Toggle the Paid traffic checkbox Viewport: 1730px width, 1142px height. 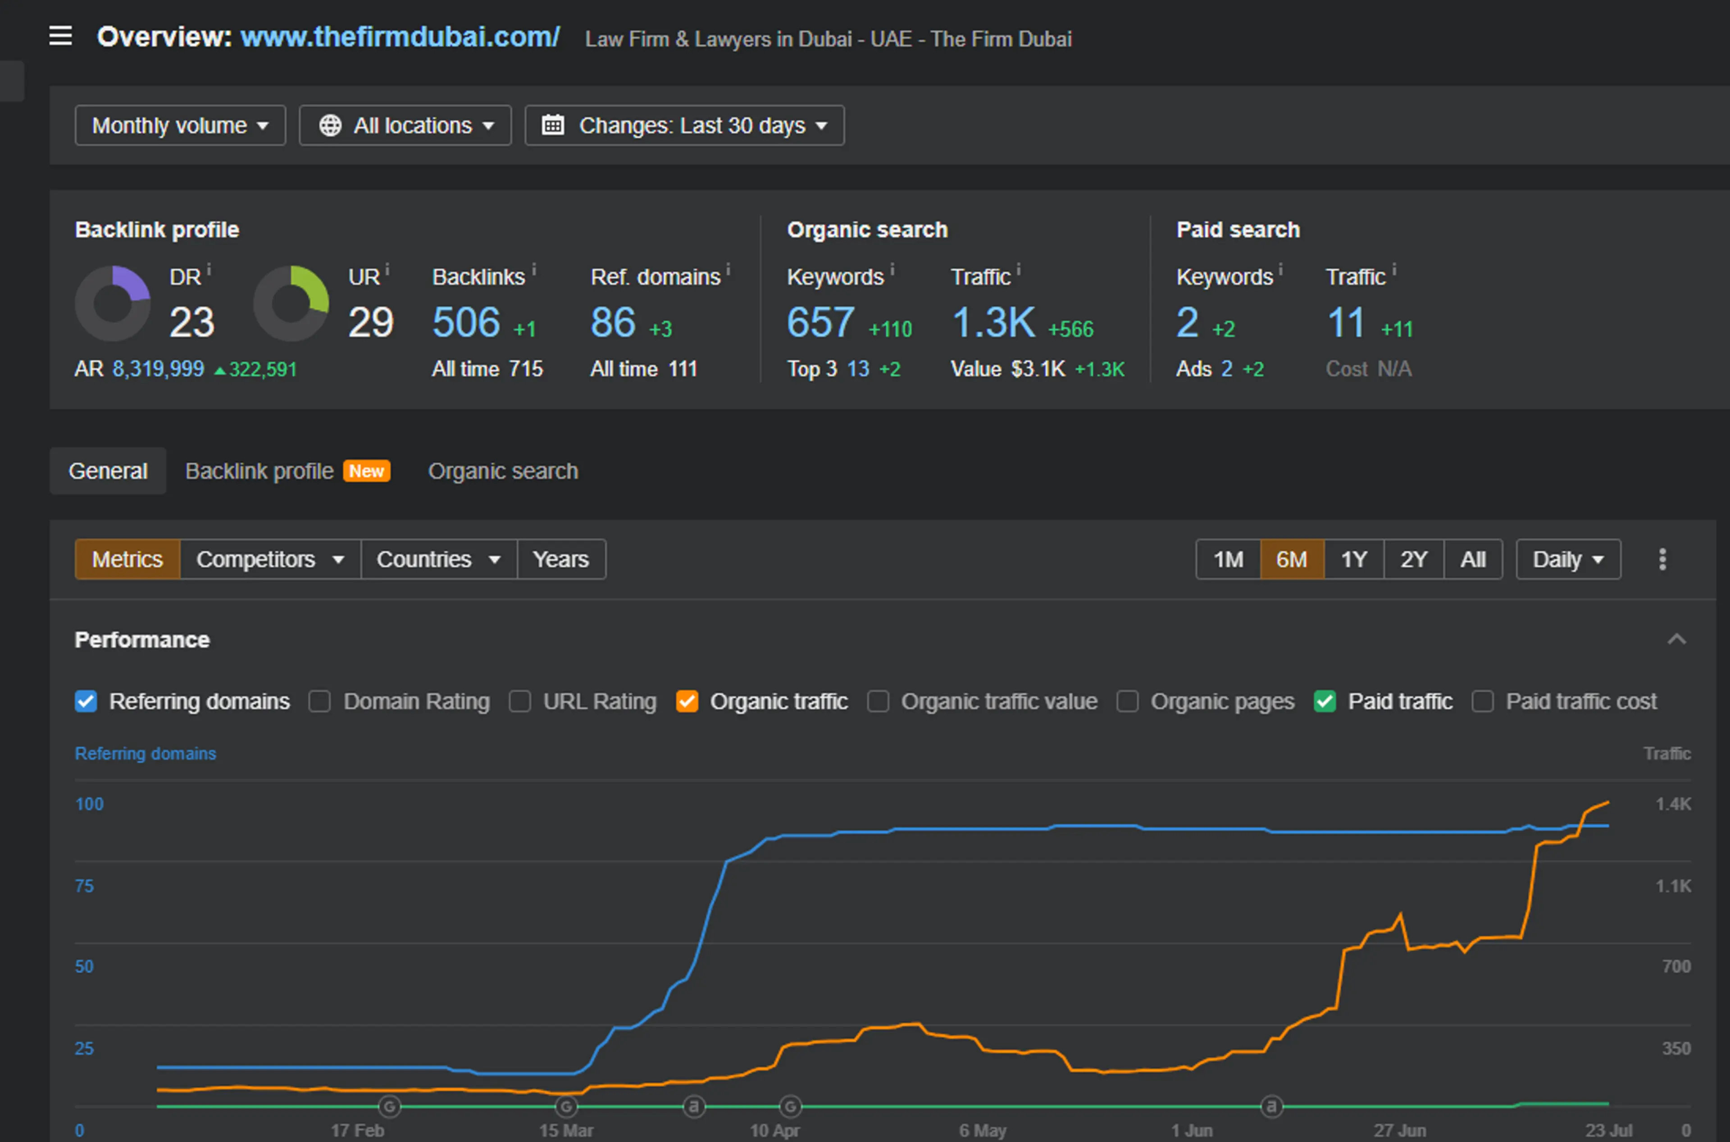[x=1325, y=702]
